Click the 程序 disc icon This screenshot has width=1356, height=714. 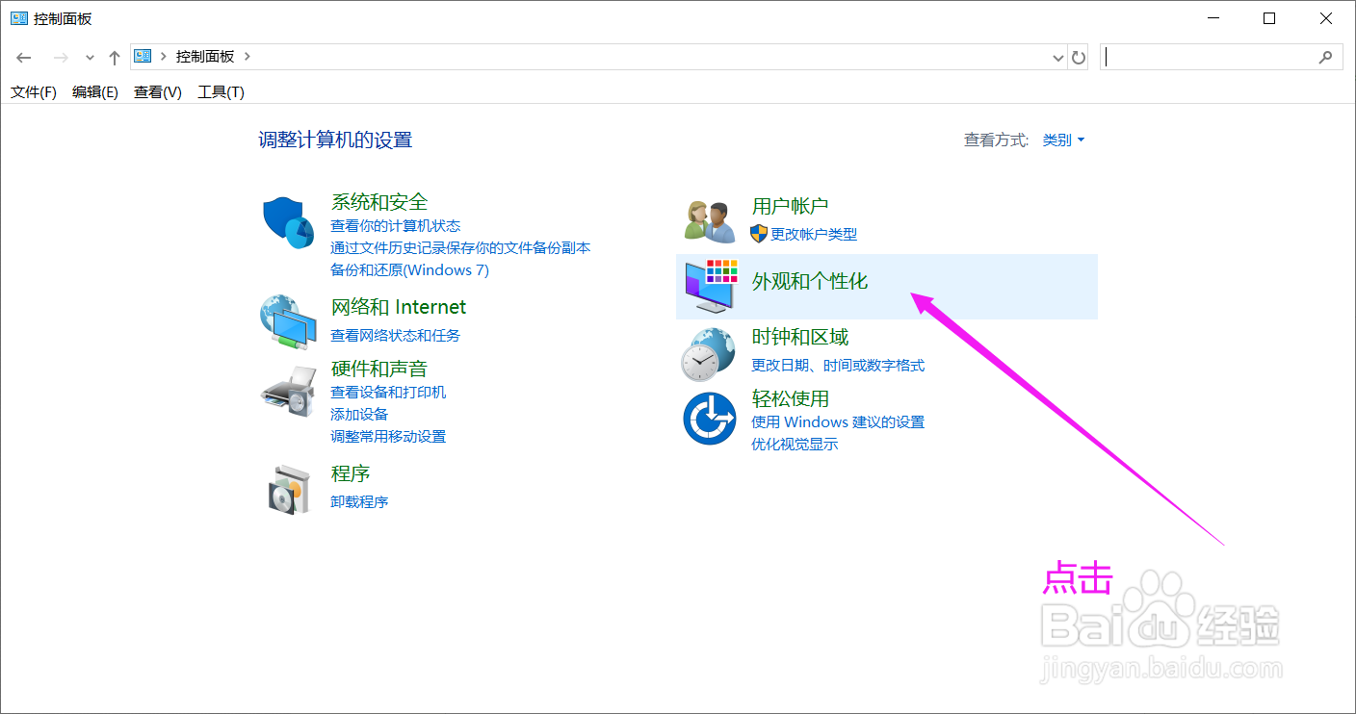(288, 488)
